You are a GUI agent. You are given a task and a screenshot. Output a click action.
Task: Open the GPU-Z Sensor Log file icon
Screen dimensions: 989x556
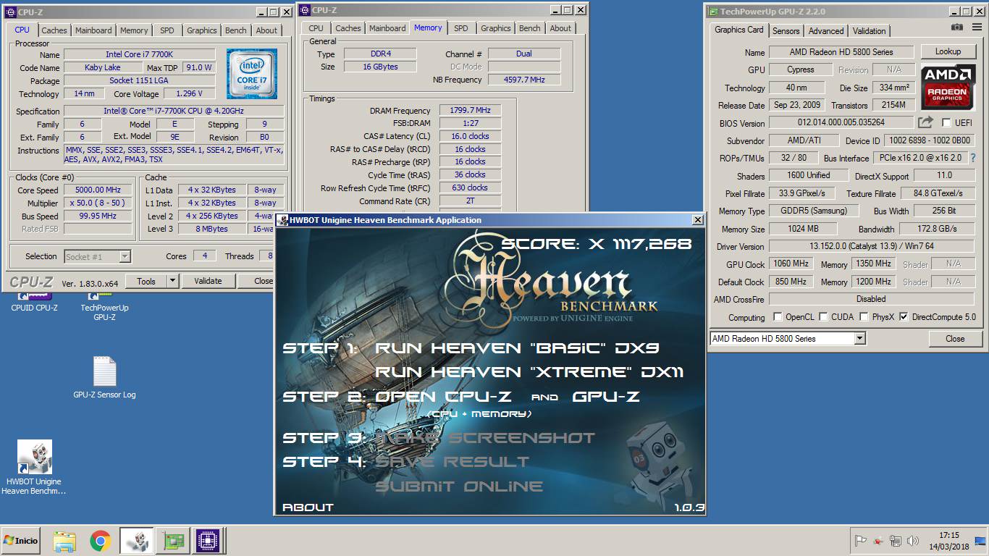click(x=104, y=377)
